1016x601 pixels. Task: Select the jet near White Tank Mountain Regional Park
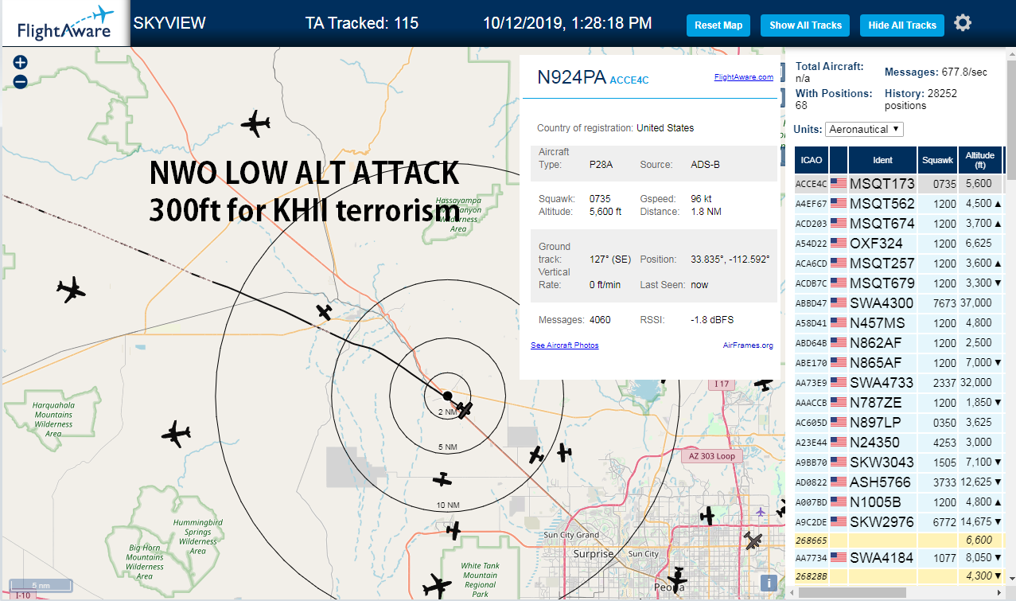[437, 587]
